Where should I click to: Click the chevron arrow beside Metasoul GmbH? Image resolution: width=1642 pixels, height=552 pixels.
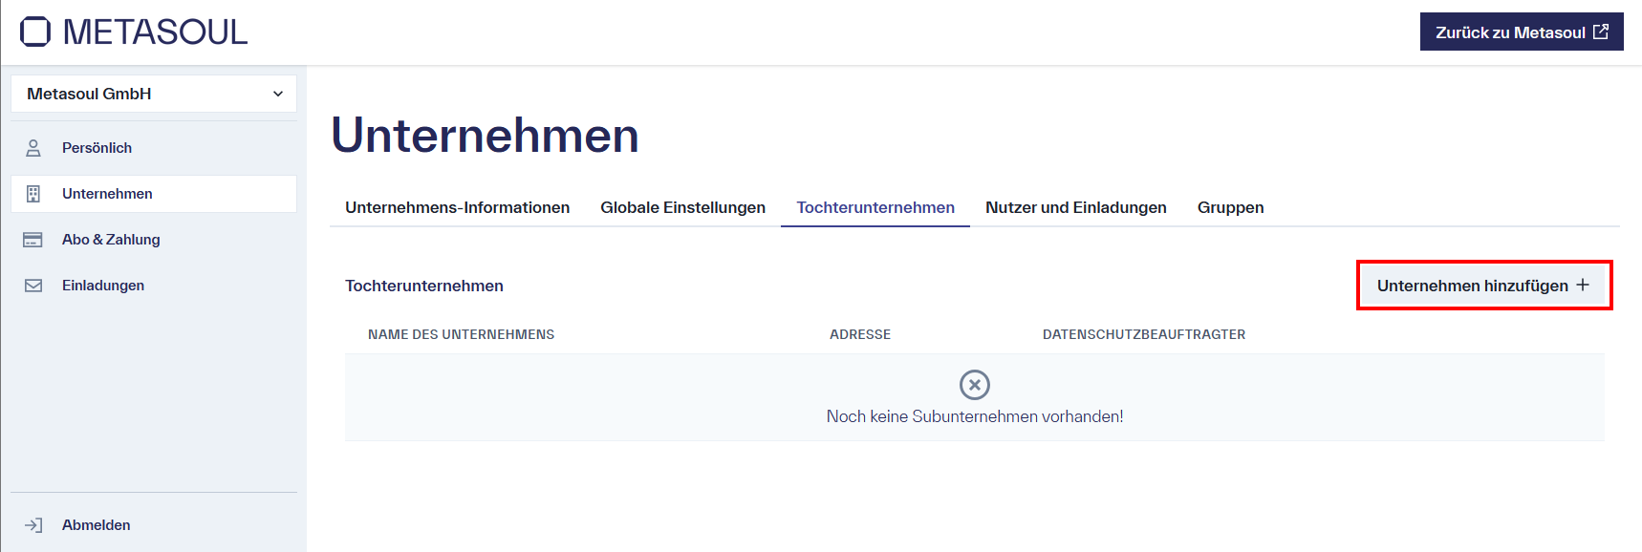coord(278,94)
